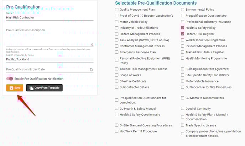Click the Copy From Template button
This screenshot has height=146, width=245.
click(45, 88)
